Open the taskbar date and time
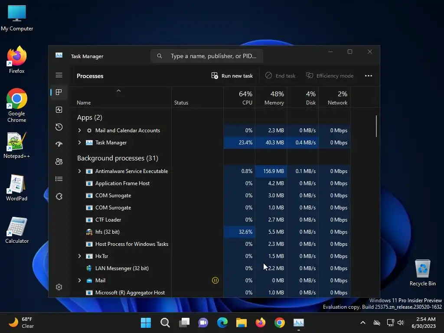 tap(423, 323)
